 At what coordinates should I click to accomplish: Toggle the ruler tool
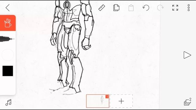point(102,8)
